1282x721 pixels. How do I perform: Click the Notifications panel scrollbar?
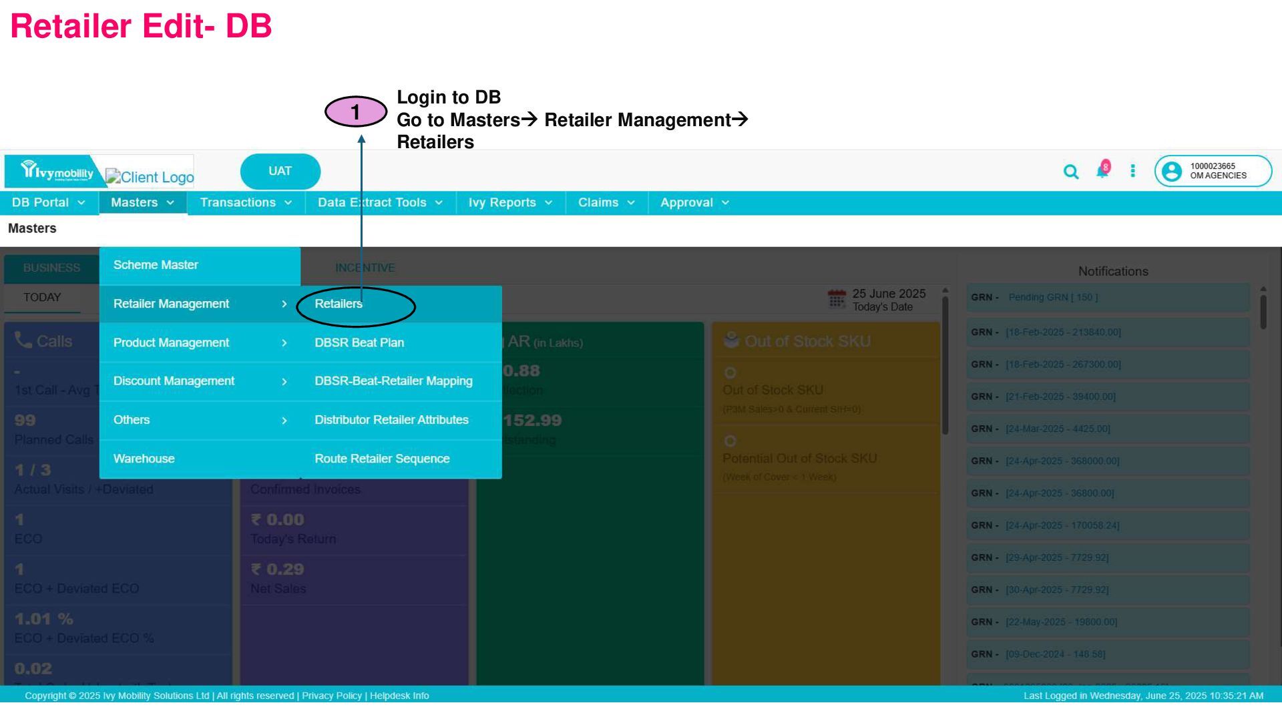coord(1263,311)
